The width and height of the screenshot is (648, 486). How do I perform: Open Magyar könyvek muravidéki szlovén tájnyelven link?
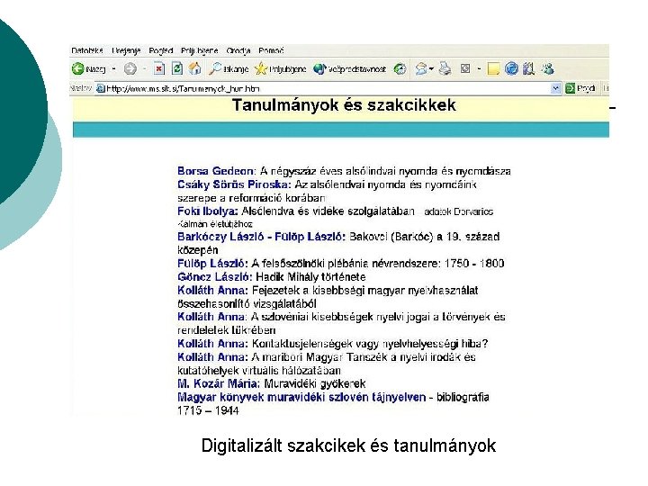coord(301,397)
